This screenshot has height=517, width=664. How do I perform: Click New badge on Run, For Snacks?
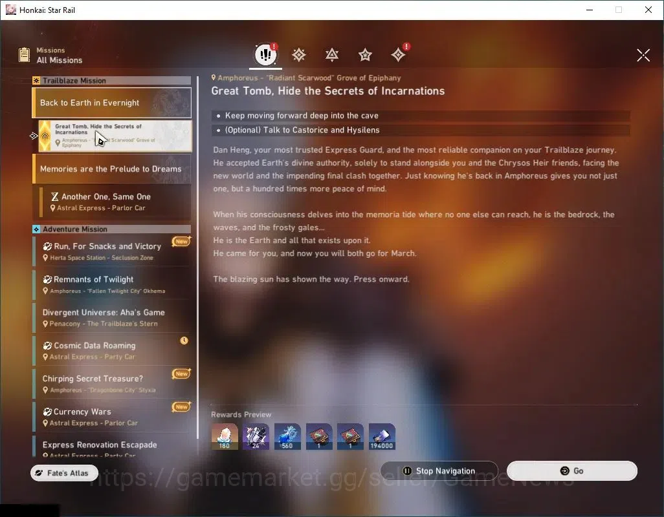coord(181,242)
